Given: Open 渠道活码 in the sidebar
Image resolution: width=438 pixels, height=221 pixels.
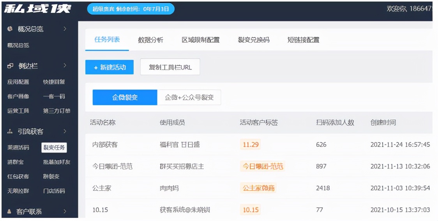Looking at the screenshot, I should point(18,147).
